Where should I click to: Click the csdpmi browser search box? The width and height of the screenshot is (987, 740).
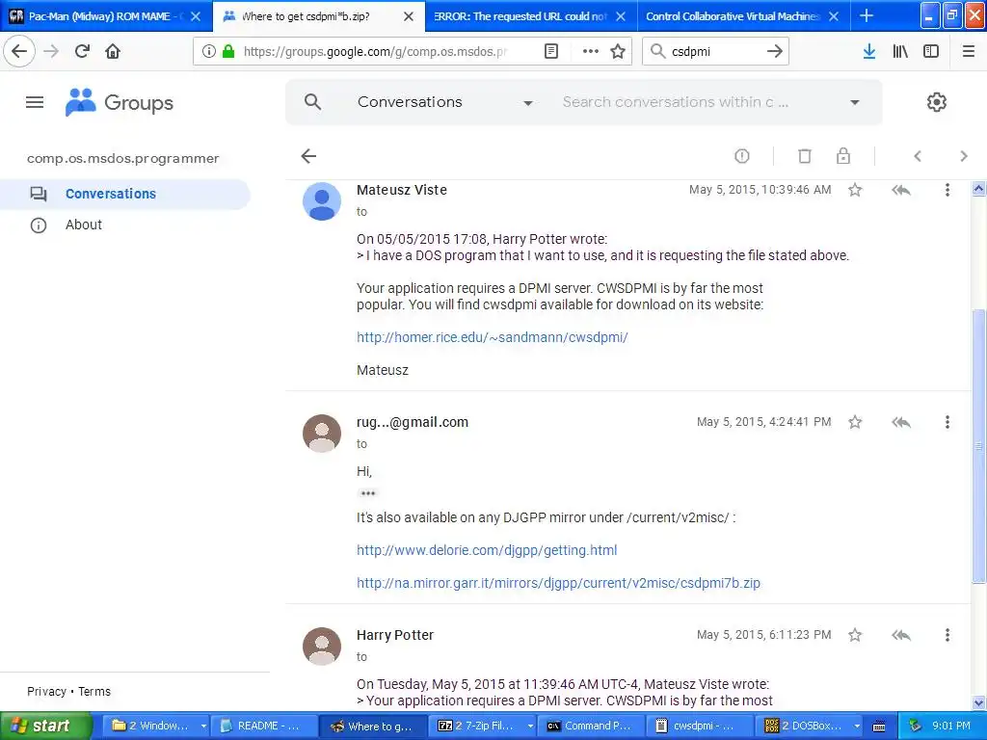click(716, 51)
